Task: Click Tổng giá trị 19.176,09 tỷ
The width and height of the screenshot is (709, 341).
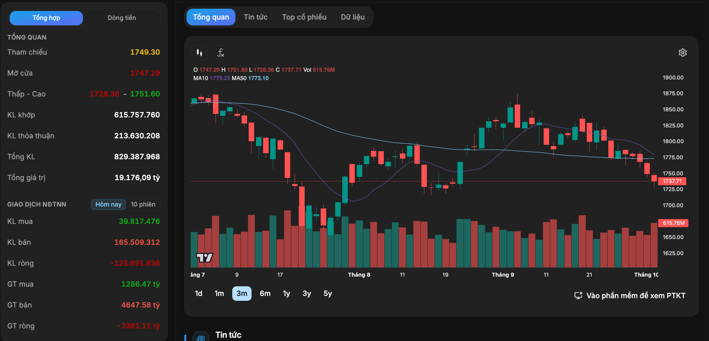Action: click(137, 178)
